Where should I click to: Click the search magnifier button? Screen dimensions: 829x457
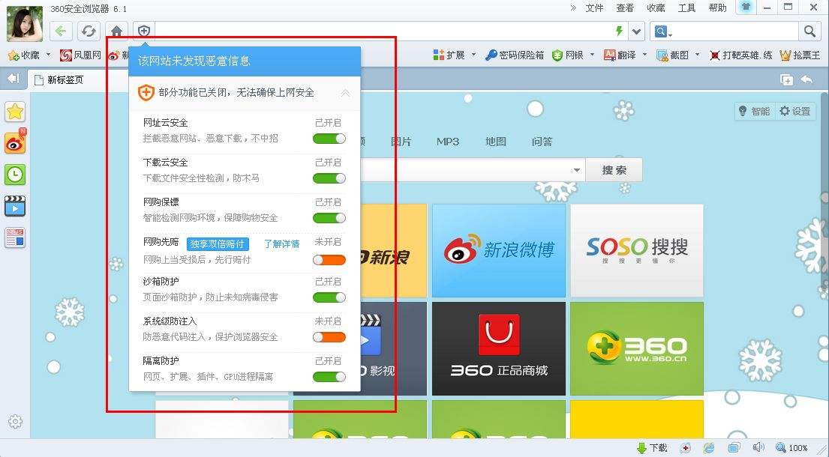[809, 31]
